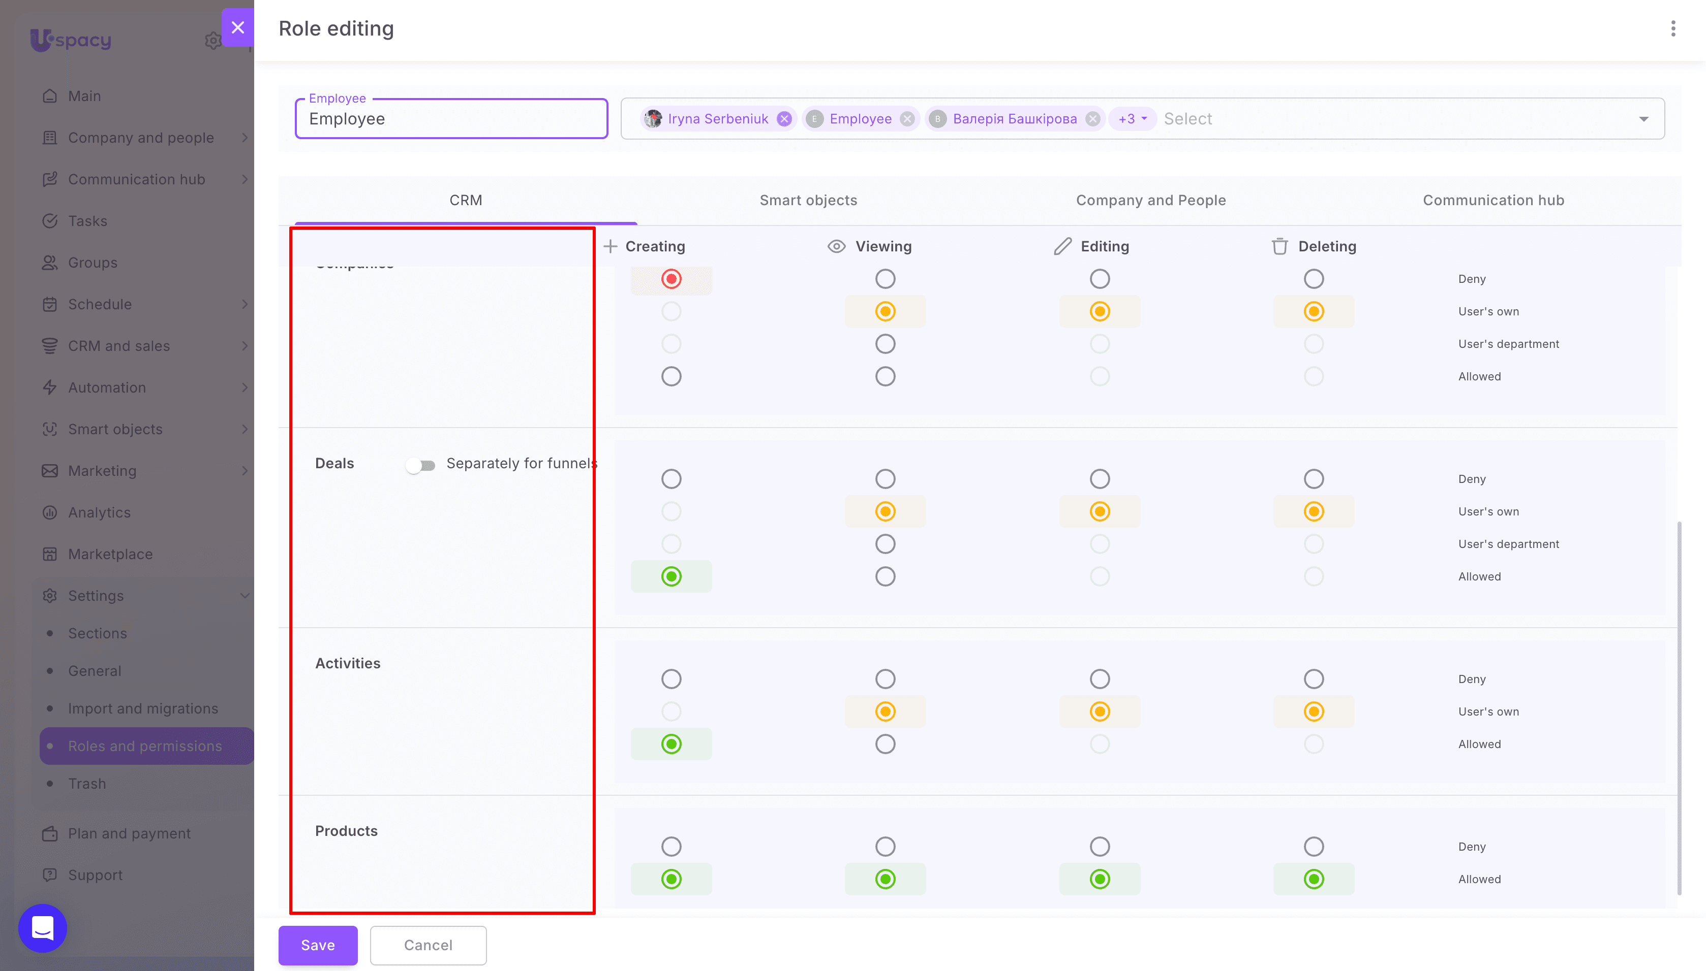The image size is (1706, 971).
Task: Click the CRM and sales funnel icon
Action: [x=50, y=346]
